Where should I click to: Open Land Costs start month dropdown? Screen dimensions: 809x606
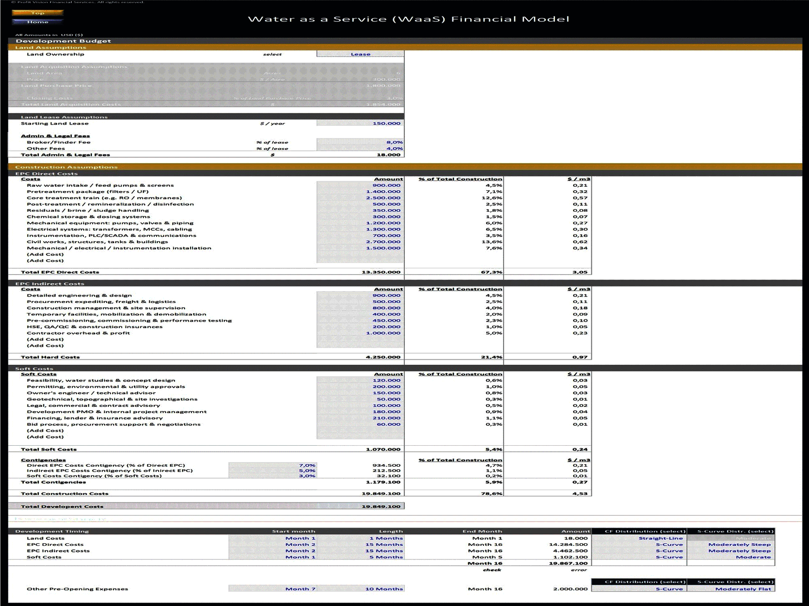click(273, 538)
